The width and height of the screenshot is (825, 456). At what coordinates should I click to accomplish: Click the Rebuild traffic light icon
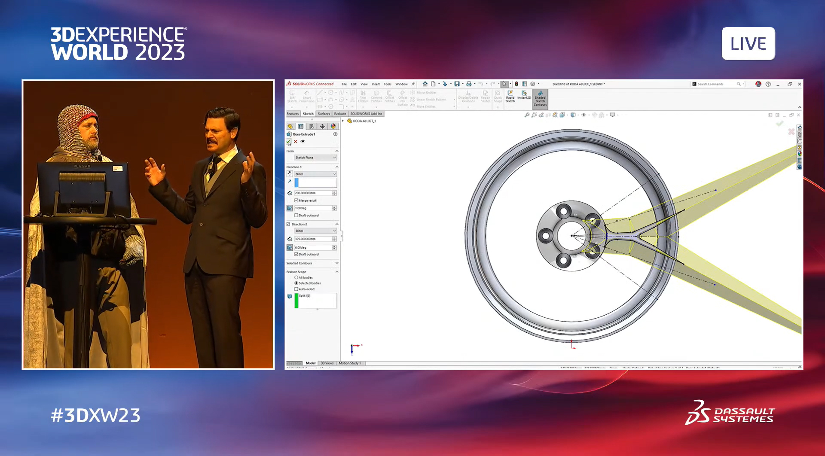(516, 84)
